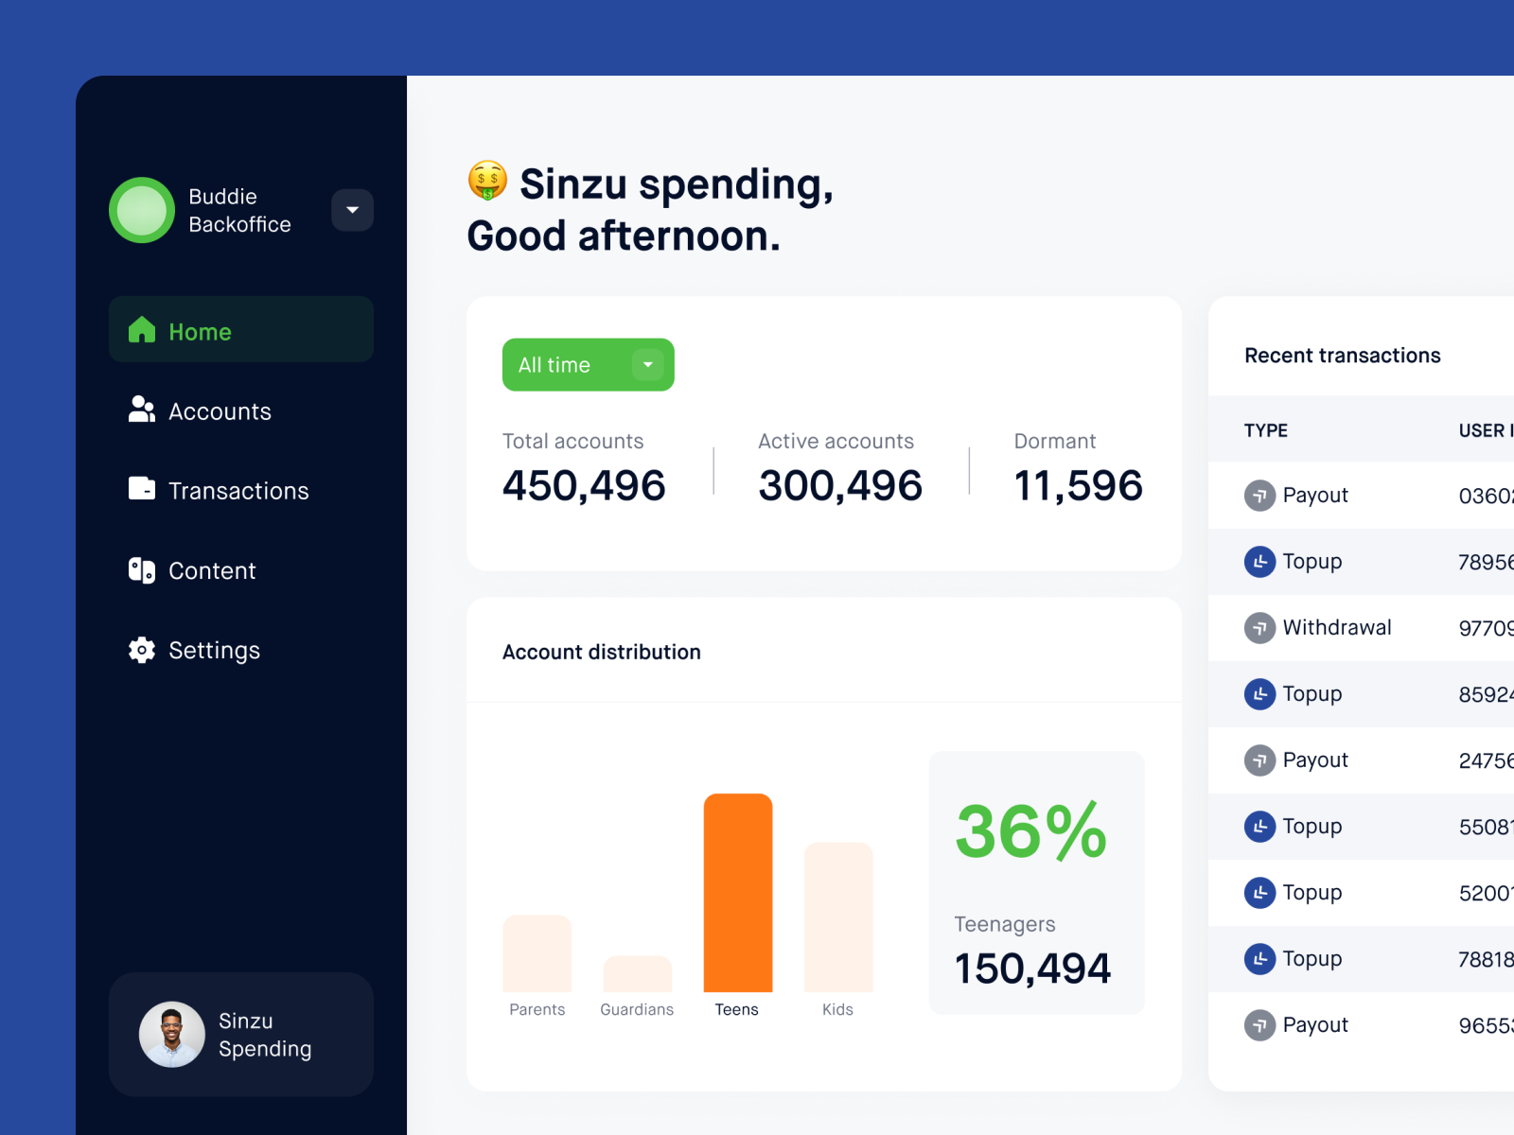
Task: Select the Home icon in the sidebar
Action: pyautogui.click(x=142, y=330)
